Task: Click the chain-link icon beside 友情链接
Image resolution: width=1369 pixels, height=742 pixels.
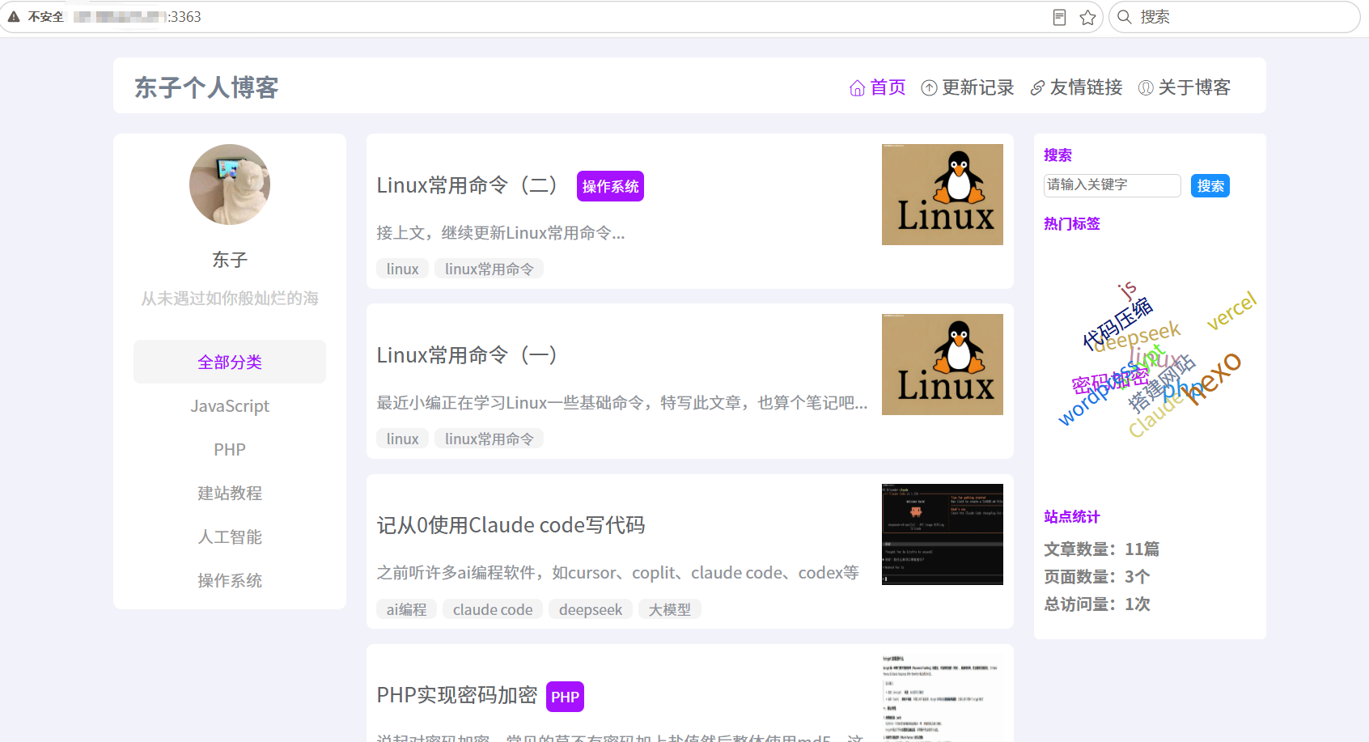Action: 1037,88
